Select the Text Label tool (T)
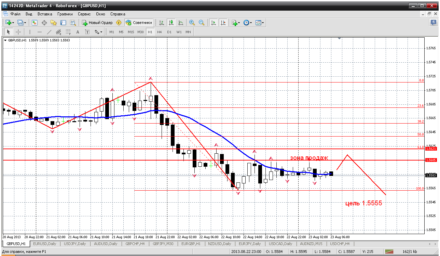 click(87, 32)
